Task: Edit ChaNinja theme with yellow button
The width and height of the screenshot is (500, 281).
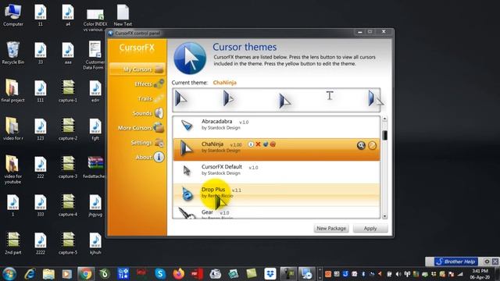Action: click(x=372, y=146)
